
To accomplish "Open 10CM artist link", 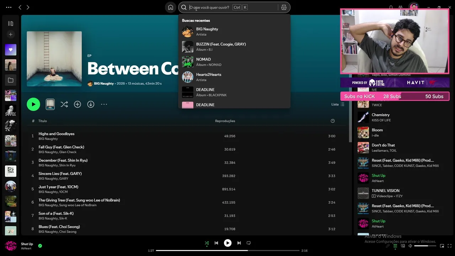I will tap(63, 192).
